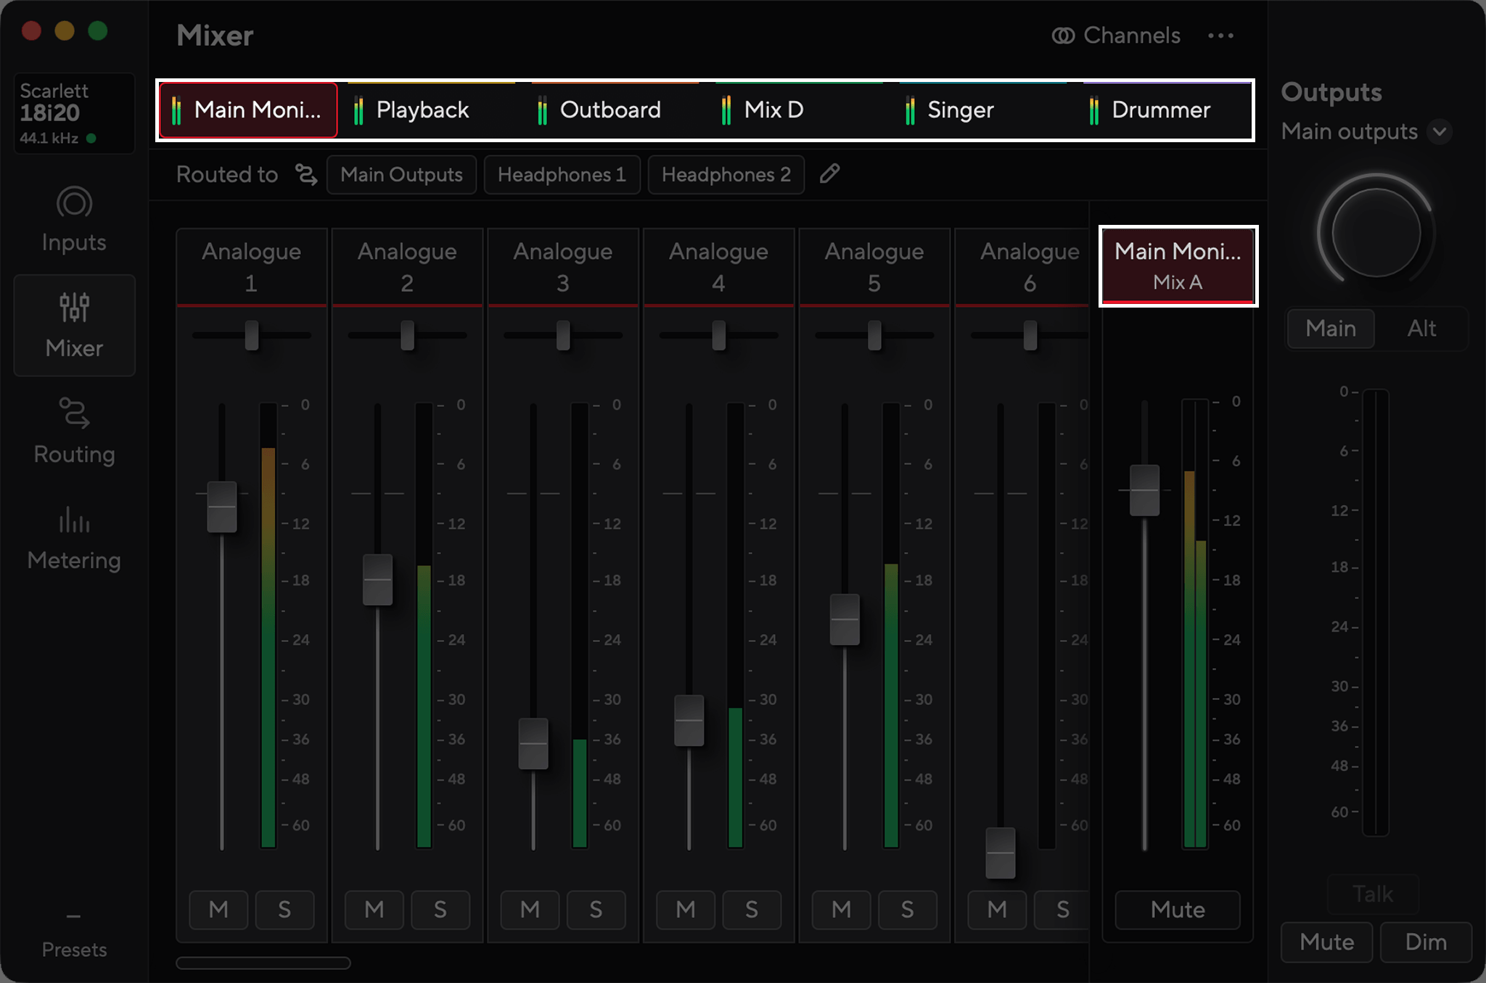Click the Headphones 1 routing button
1486x983 pixels.
[x=562, y=175]
